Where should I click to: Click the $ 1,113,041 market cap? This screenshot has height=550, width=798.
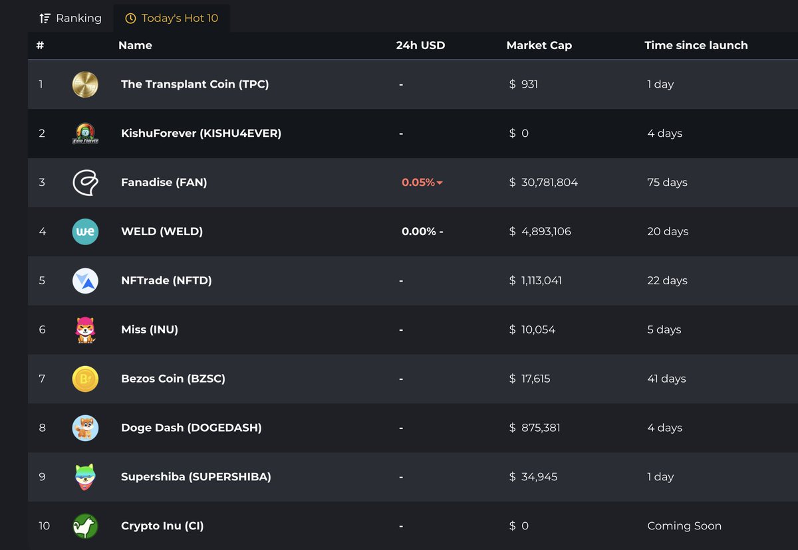click(535, 281)
